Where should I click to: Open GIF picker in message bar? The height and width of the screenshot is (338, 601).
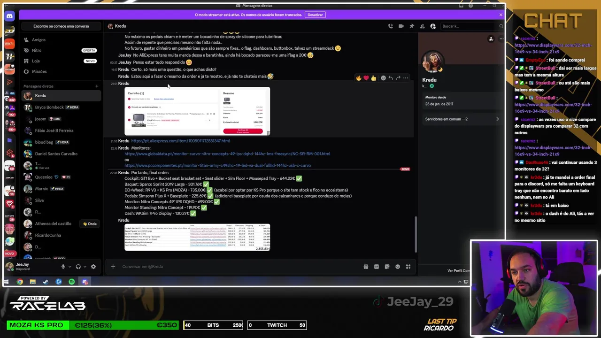[377, 267]
